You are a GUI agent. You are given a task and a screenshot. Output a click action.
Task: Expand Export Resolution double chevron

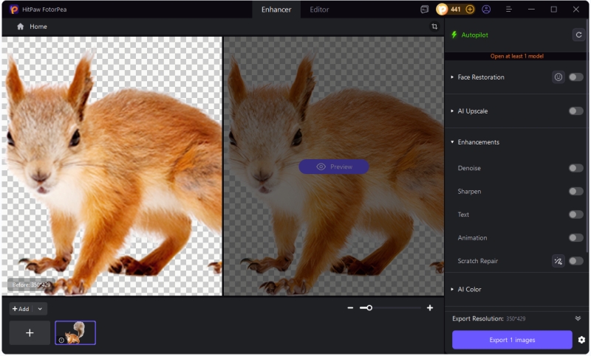578,318
